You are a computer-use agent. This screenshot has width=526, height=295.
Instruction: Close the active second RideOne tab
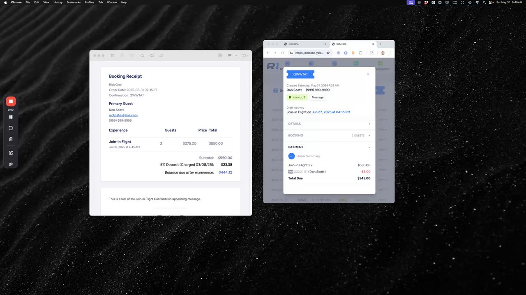click(x=373, y=44)
